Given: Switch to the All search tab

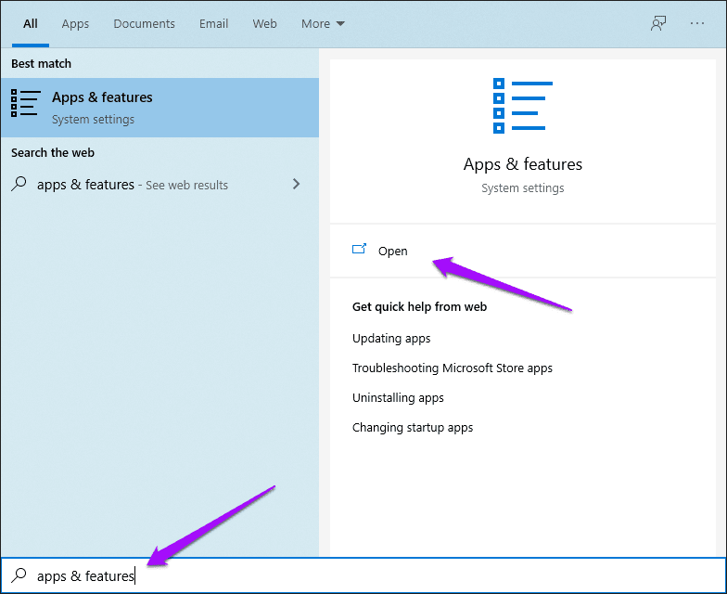Looking at the screenshot, I should click(30, 24).
